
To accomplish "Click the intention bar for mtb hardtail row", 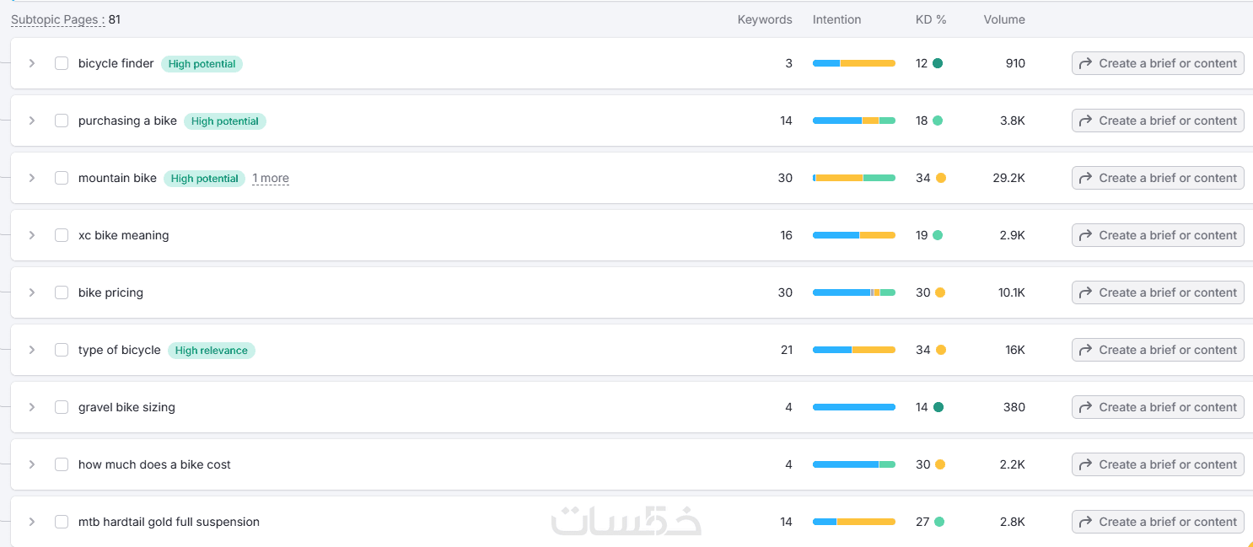I will point(853,522).
